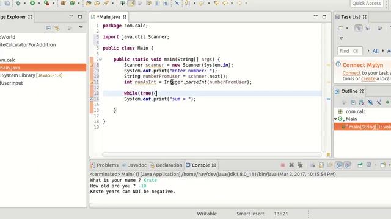391x219 pixels.
Task: Open the Back navigation history dropdown
Action: tap(232, 3)
